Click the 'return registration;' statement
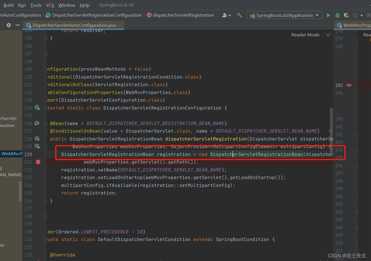The image size is (371, 261). 89,193
